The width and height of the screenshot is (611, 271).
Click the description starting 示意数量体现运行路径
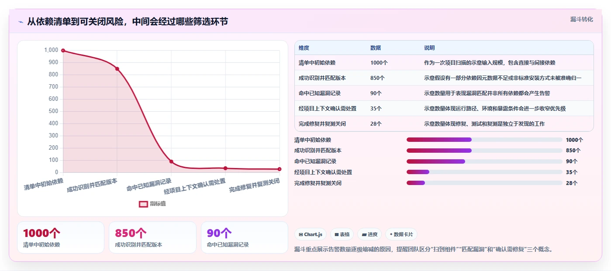click(x=495, y=108)
